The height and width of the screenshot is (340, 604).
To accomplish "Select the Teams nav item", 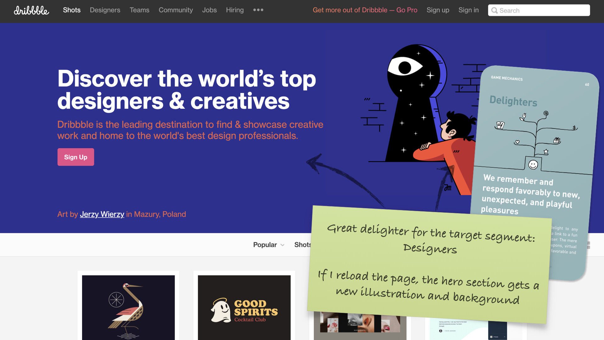I will (x=139, y=10).
